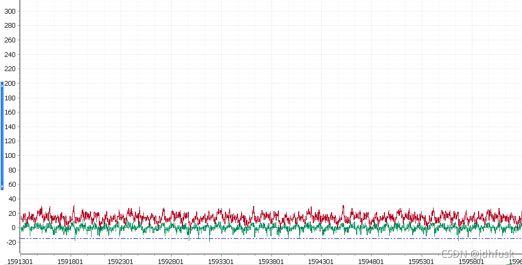Screen dimensions: 522x265
Task: Click the 1591801 x-axis label
Action: tap(70, 262)
